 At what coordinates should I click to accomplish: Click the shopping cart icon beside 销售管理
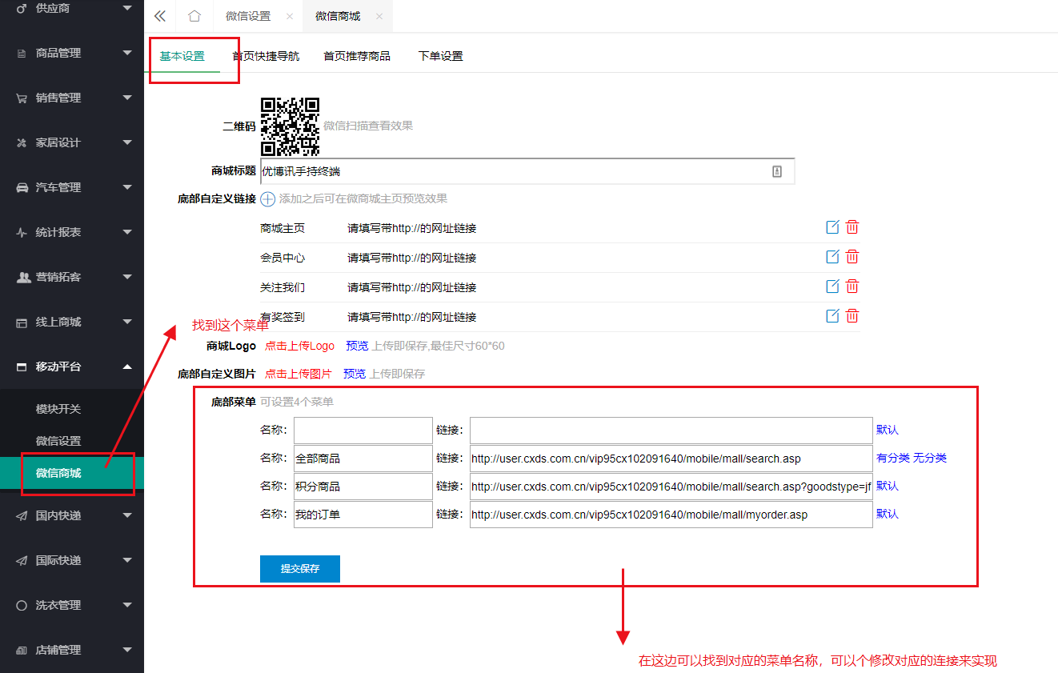coord(22,98)
